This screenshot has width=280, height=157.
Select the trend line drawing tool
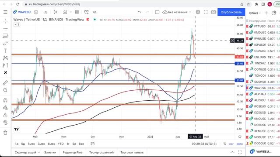[x=5, y=28]
